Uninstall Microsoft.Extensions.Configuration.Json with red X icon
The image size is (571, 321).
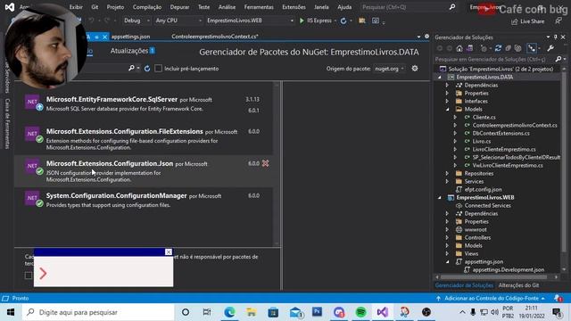(x=266, y=163)
